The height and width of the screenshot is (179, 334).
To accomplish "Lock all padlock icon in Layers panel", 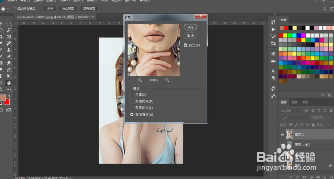I will pos(313,125).
